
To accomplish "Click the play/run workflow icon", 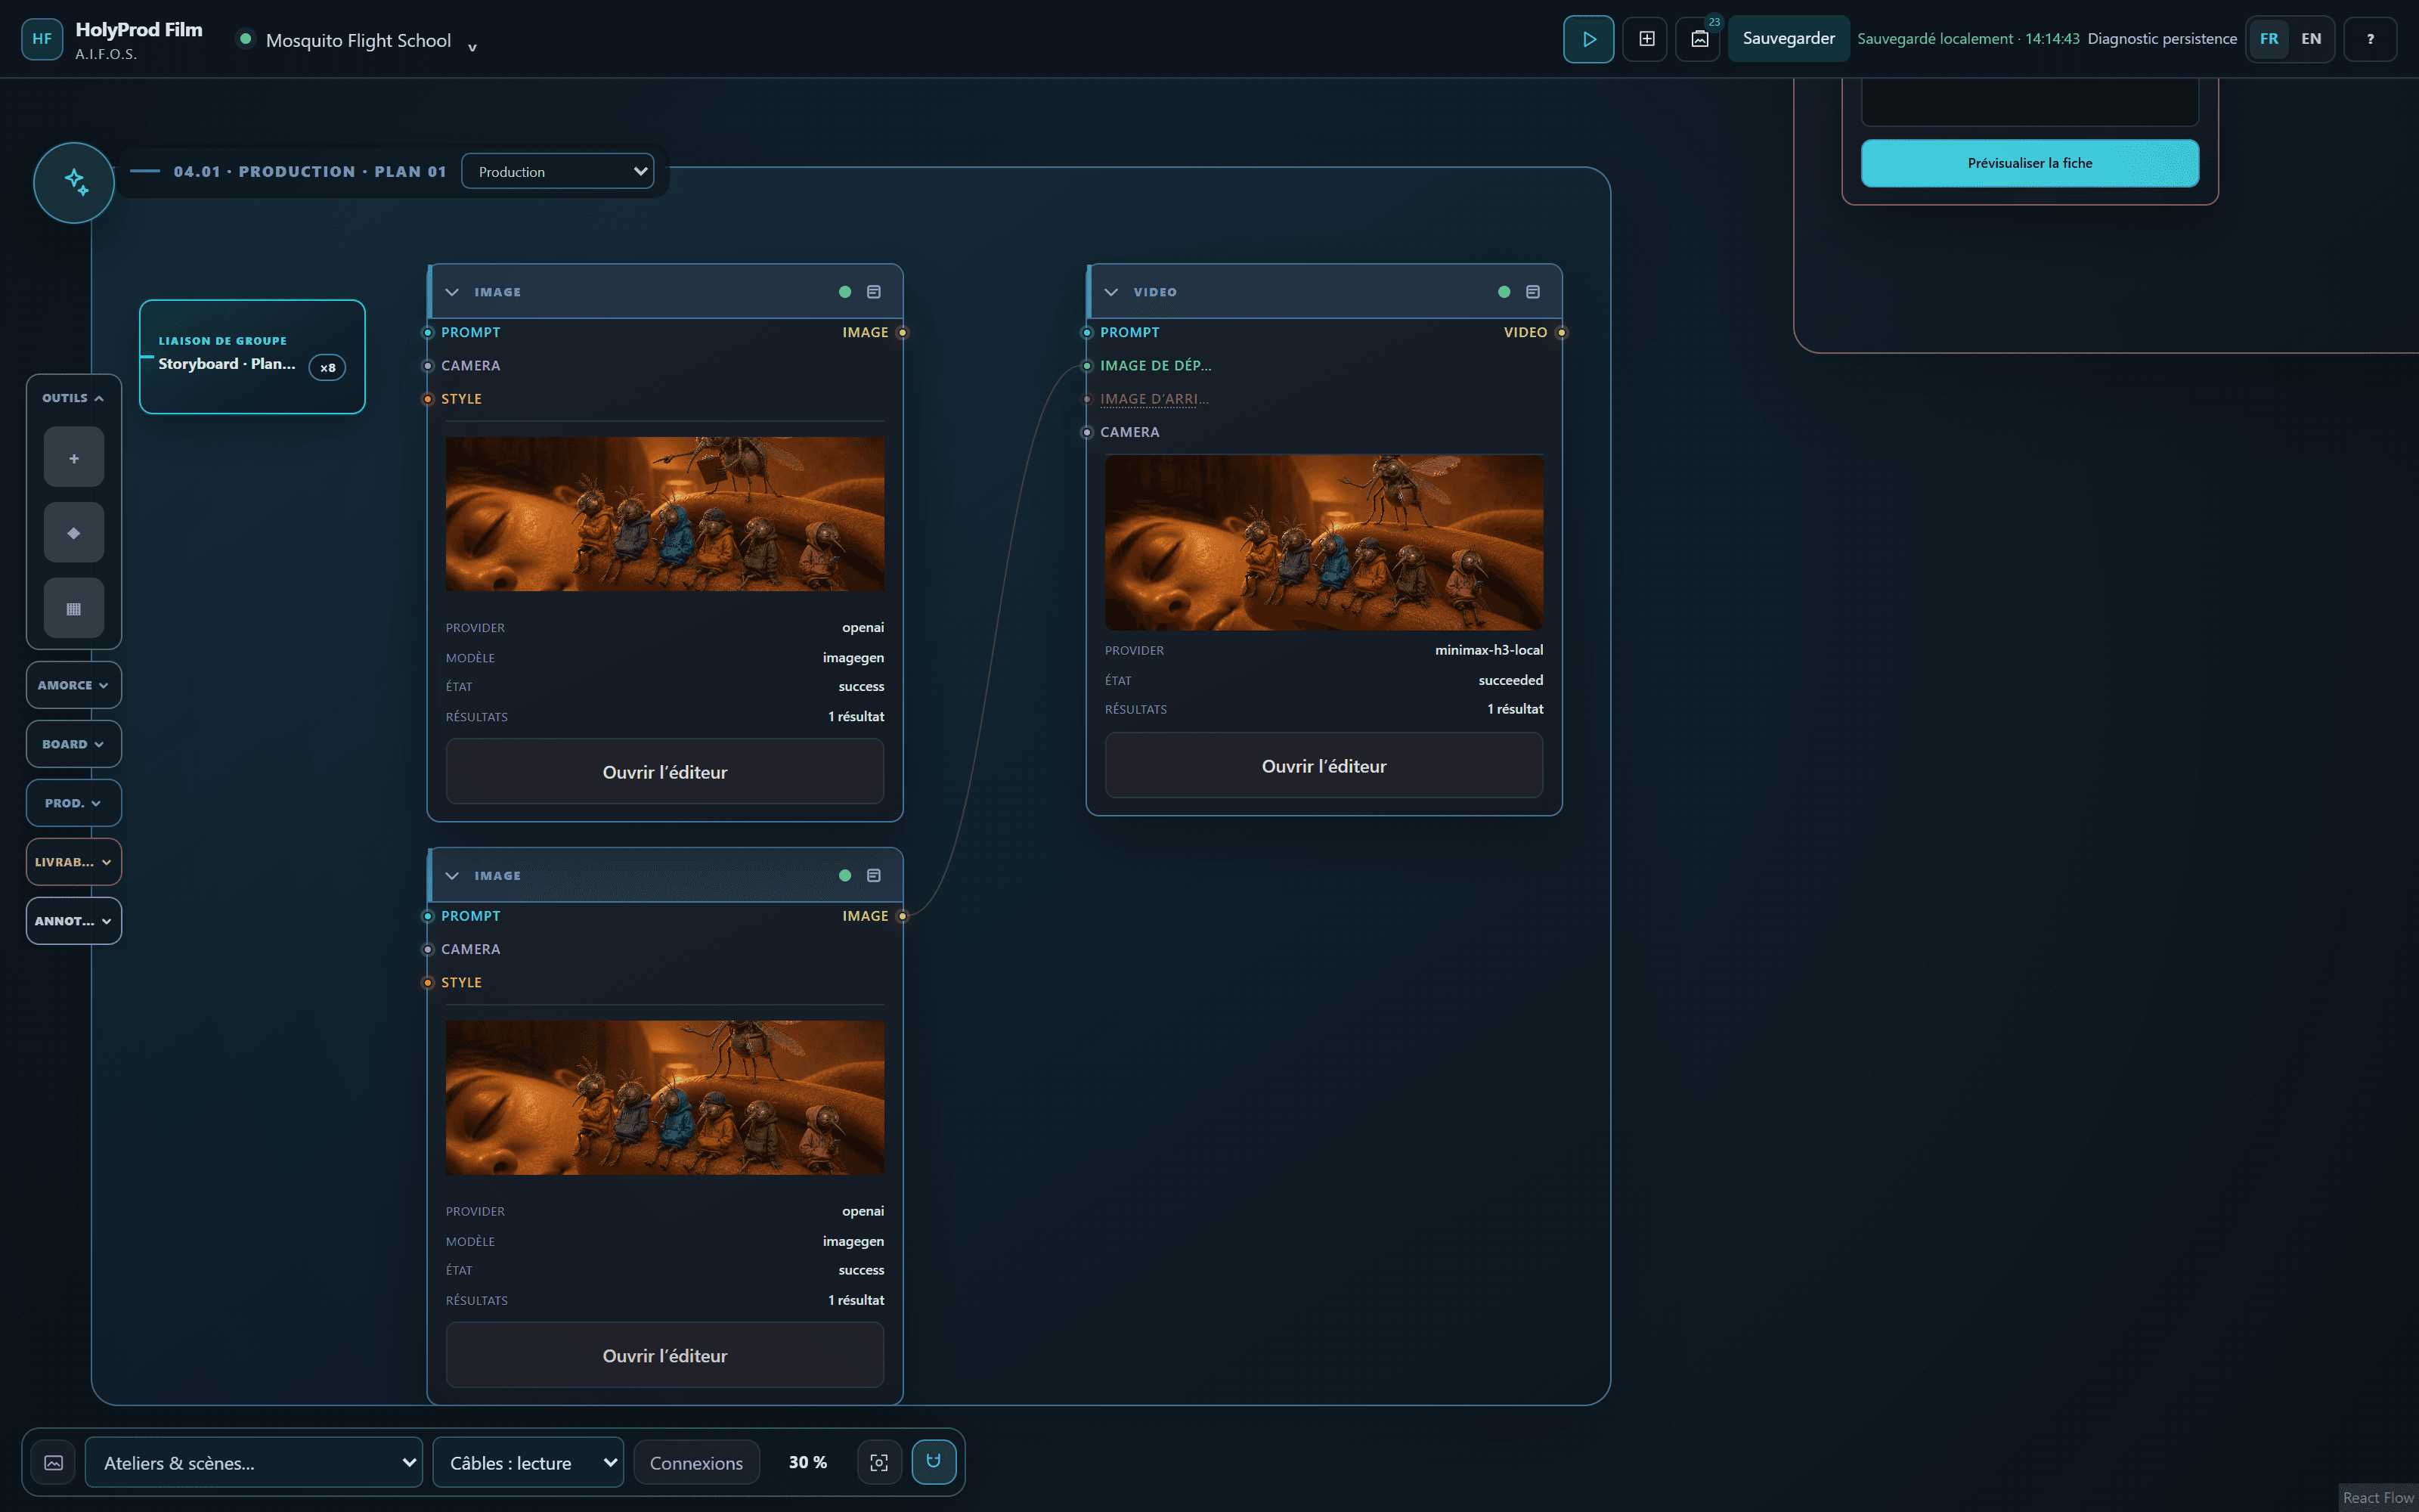I will coord(1588,39).
